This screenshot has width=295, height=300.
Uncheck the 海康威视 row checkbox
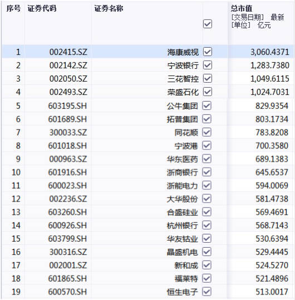click(x=207, y=52)
